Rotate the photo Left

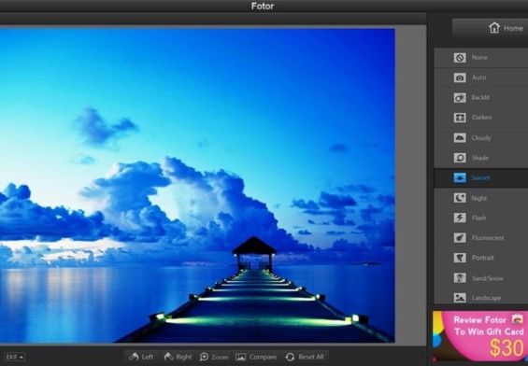141,357
